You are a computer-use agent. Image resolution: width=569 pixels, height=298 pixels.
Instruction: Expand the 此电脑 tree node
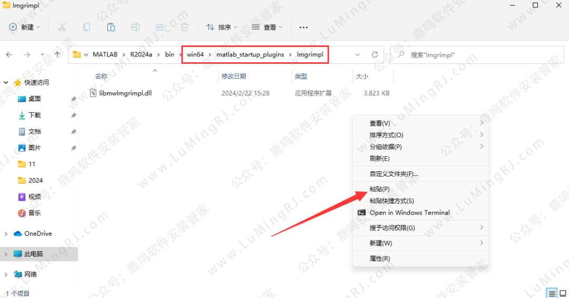[6, 254]
